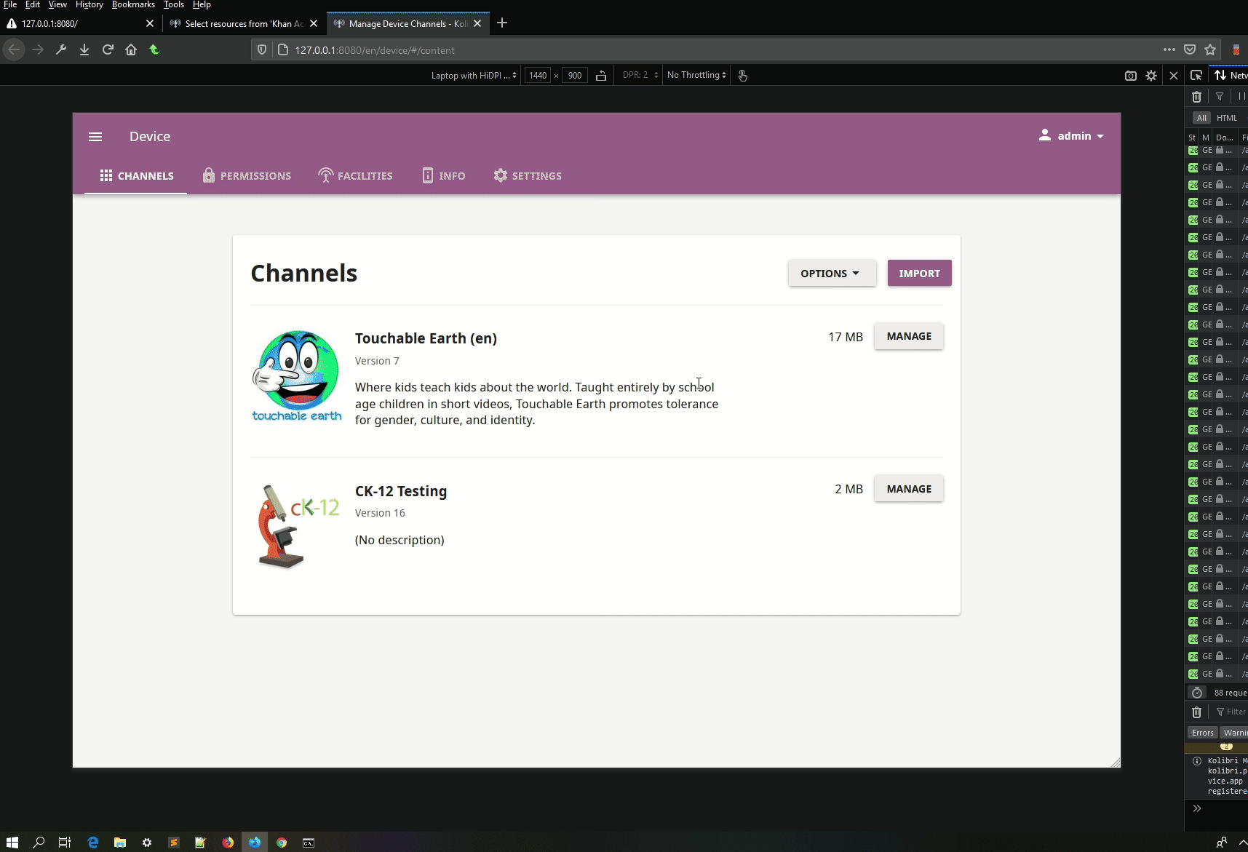The width and height of the screenshot is (1248, 852).
Task: Save page to Pocket icon
Action: pyautogui.click(x=1190, y=49)
